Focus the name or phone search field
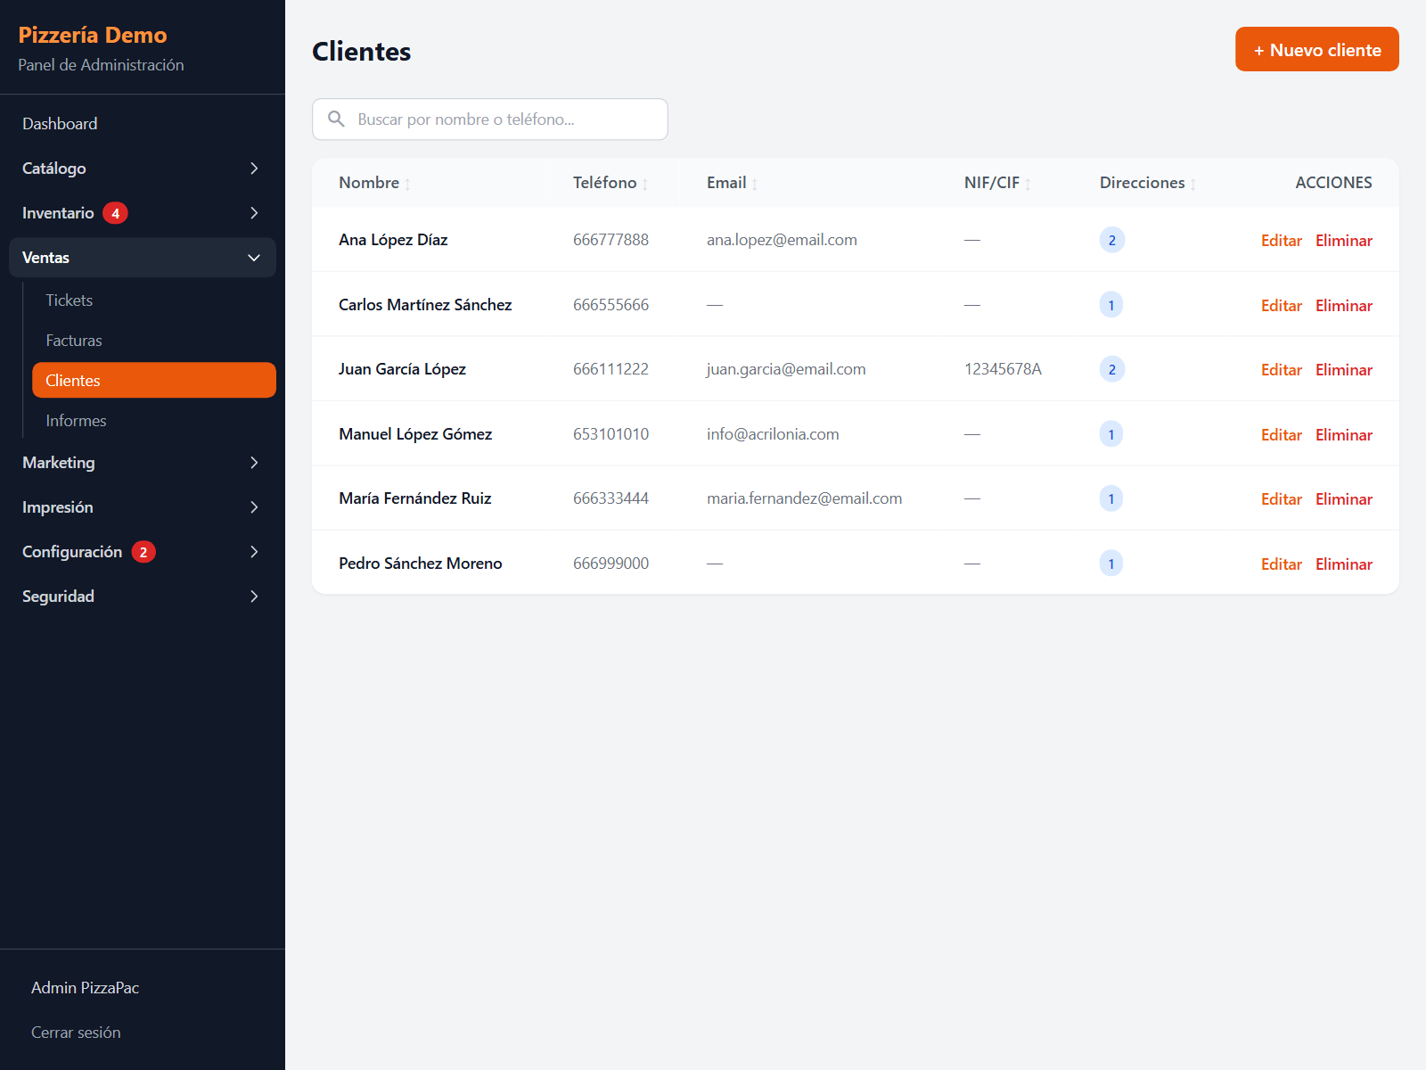Viewport: 1426px width, 1070px height. point(490,119)
